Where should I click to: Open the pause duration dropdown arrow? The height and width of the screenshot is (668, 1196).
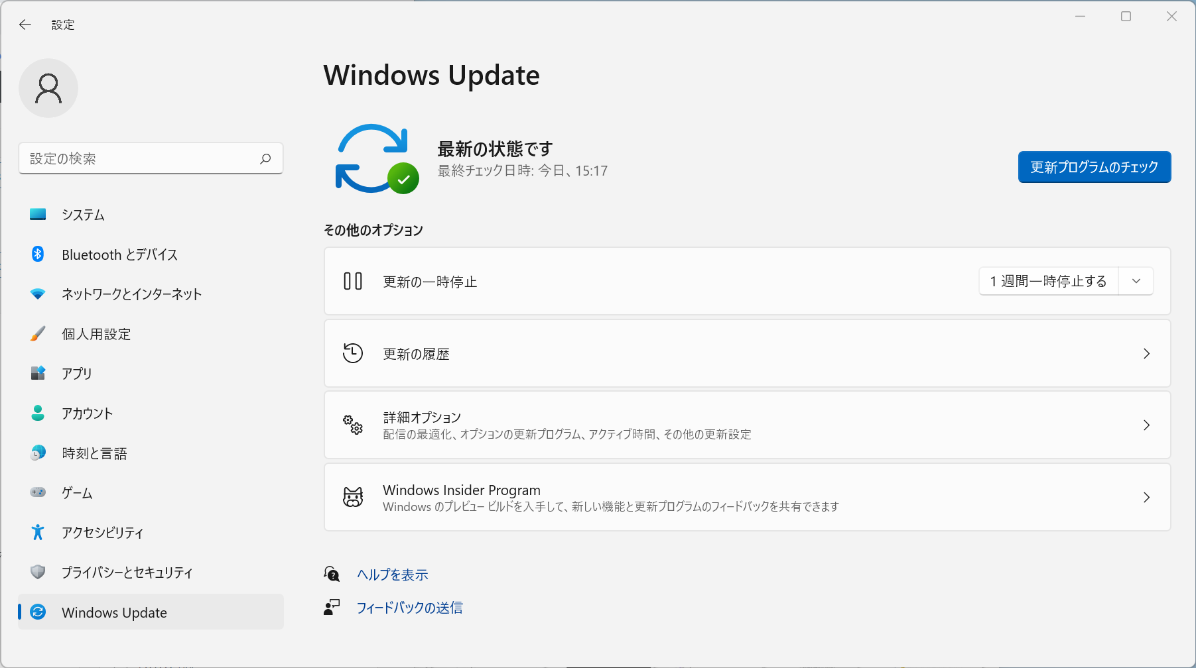(1136, 281)
